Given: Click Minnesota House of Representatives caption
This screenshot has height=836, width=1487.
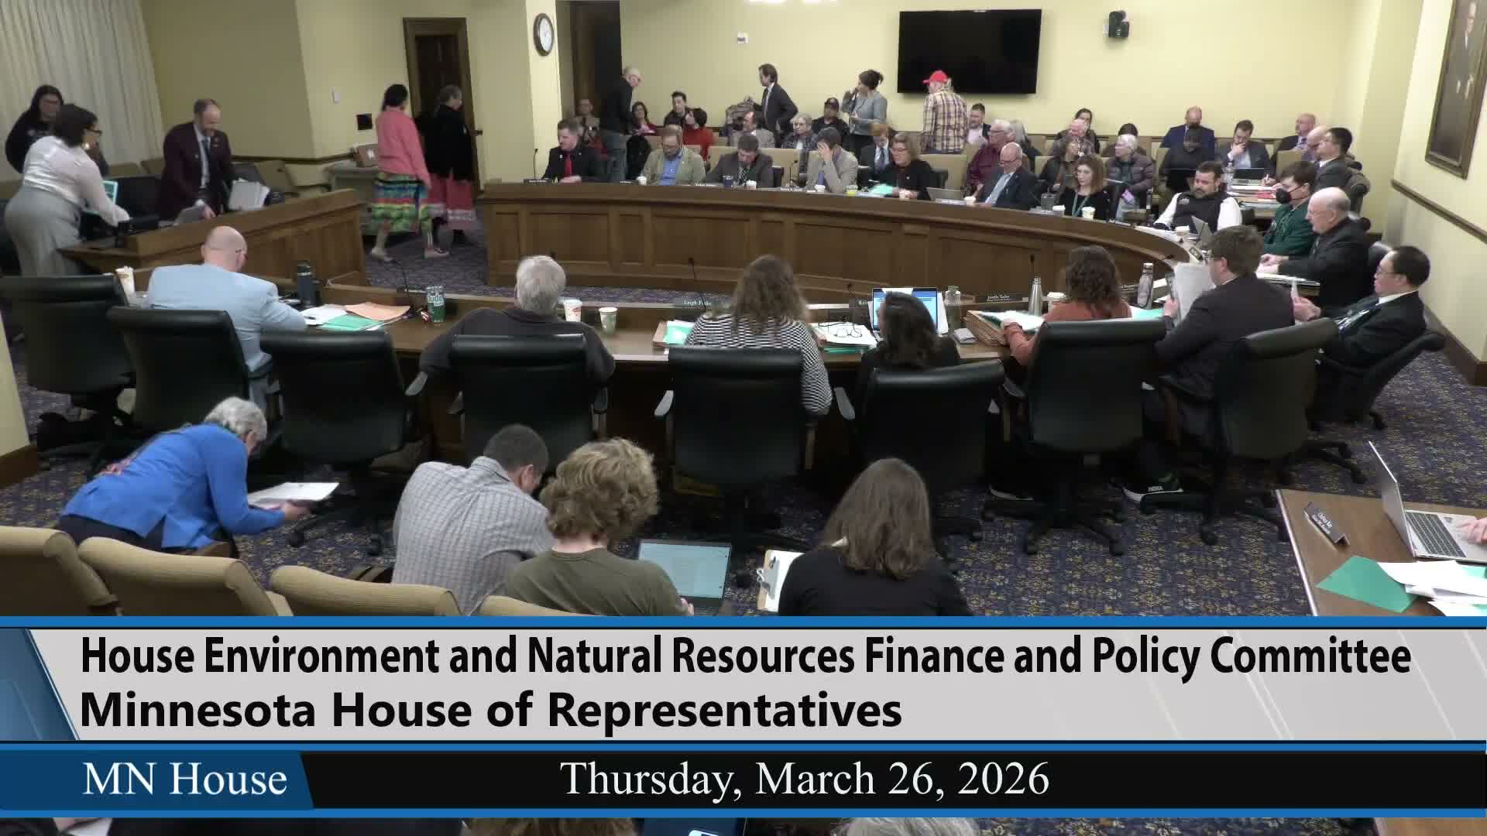Looking at the screenshot, I should click(491, 710).
